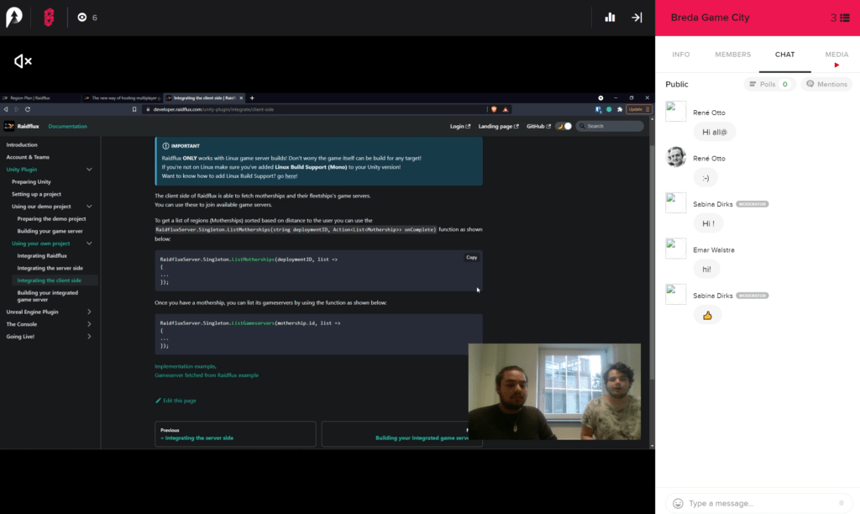
Task: Open Gameserver fetched from Raidflux example link
Action: click(x=207, y=375)
